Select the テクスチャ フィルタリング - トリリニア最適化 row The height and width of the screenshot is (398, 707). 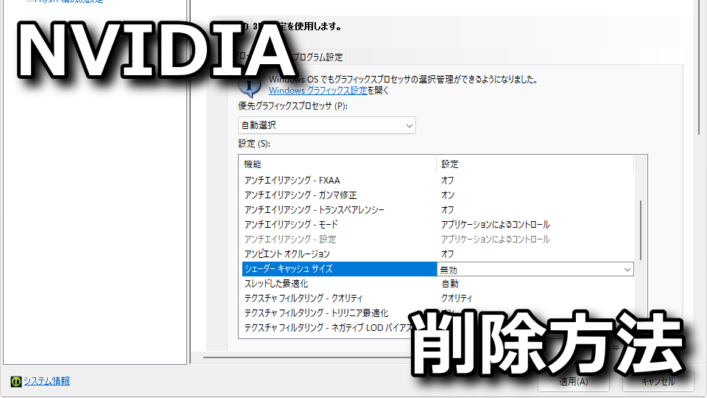437,313
